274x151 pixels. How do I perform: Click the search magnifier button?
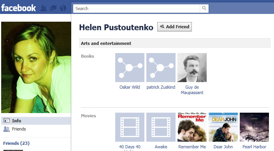[204, 8]
